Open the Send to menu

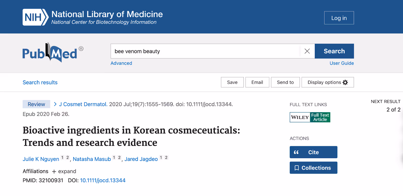285,82
